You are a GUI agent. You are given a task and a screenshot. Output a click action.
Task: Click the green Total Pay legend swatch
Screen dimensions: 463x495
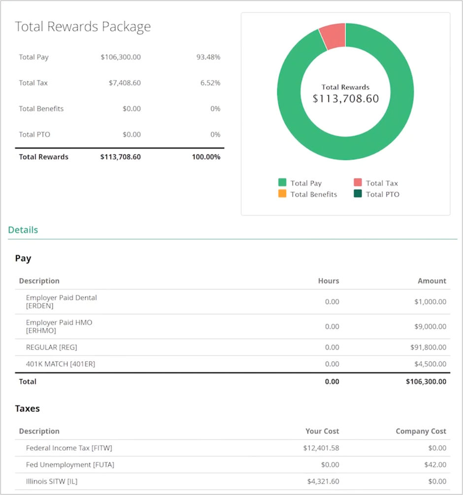tap(282, 183)
